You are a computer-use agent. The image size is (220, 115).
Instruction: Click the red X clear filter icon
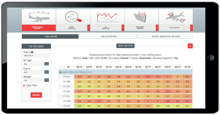coord(24,85)
